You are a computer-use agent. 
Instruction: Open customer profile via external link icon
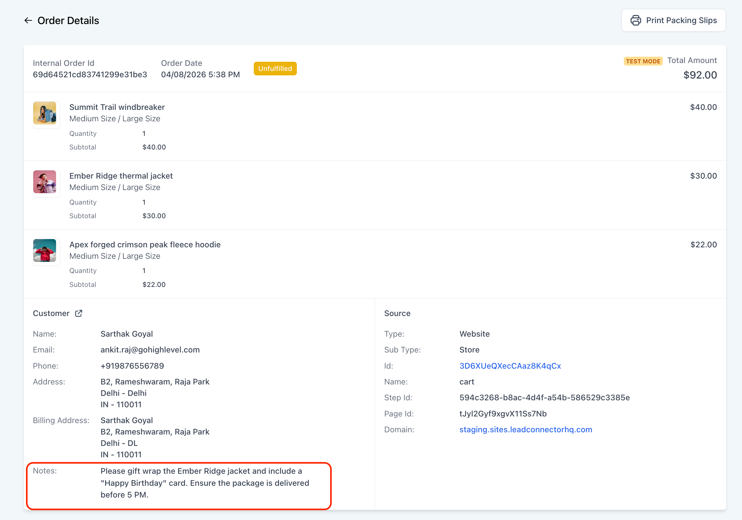[x=79, y=313]
